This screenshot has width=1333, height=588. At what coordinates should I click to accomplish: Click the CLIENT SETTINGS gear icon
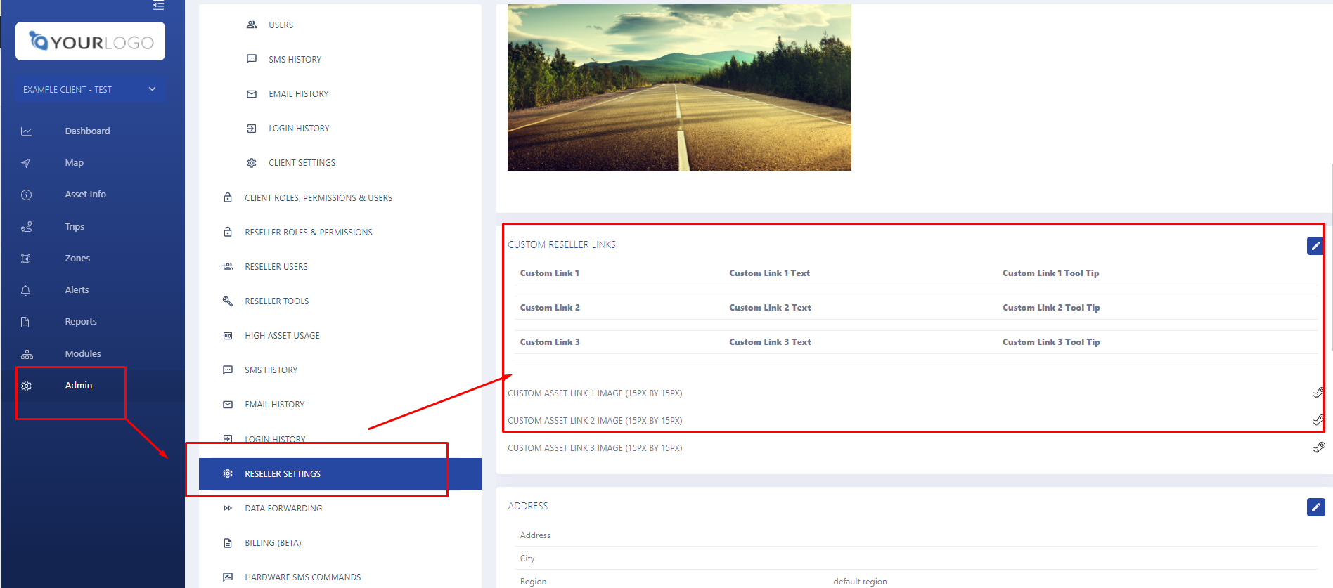(x=252, y=163)
